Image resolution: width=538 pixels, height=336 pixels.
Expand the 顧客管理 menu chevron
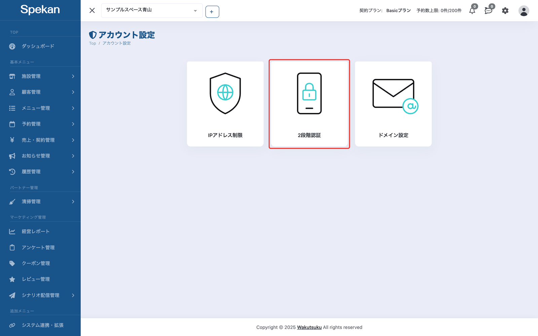pos(73,92)
